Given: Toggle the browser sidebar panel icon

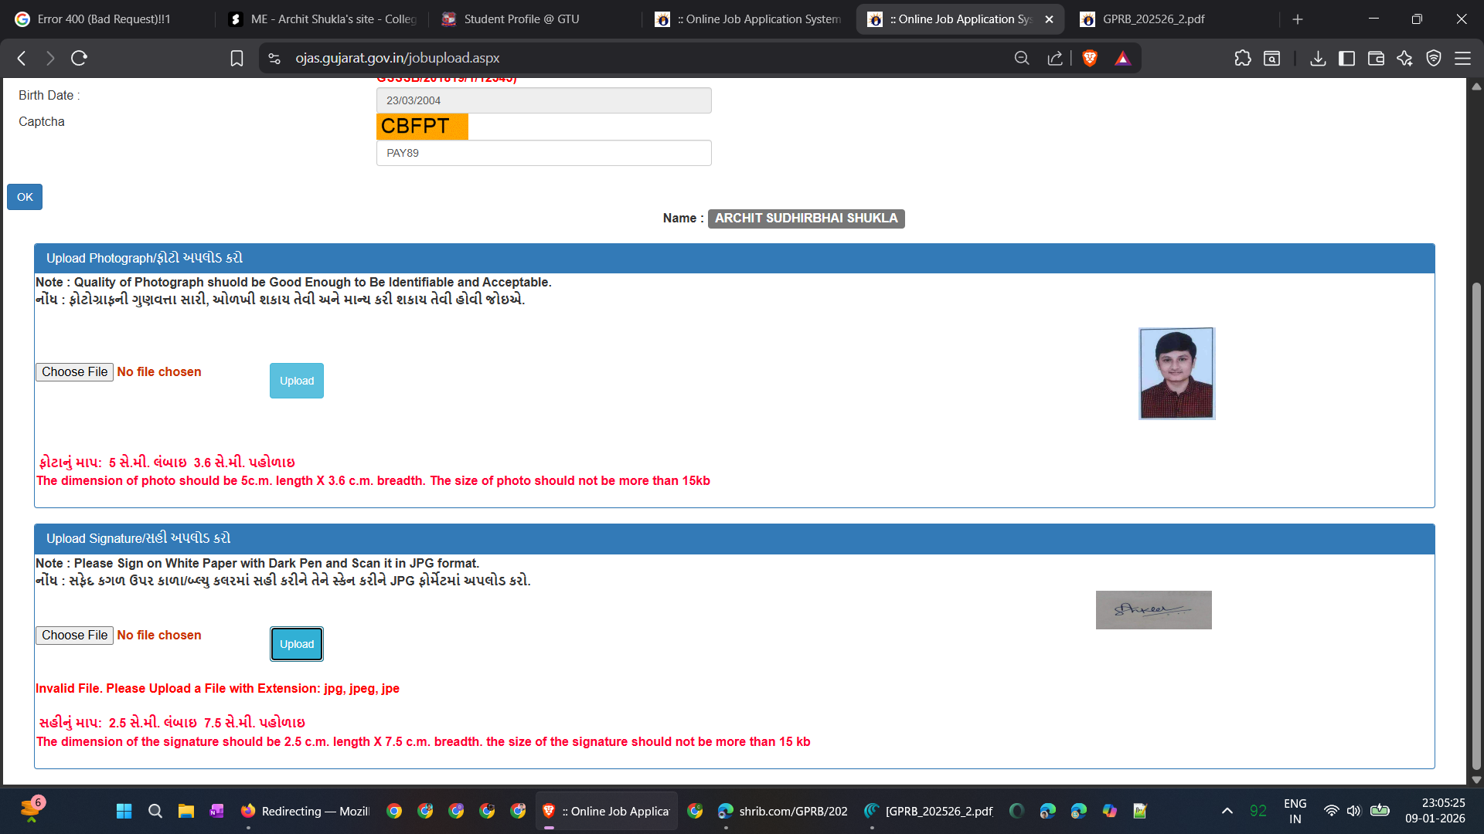Looking at the screenshot, I should click(x=1346, y=58).
